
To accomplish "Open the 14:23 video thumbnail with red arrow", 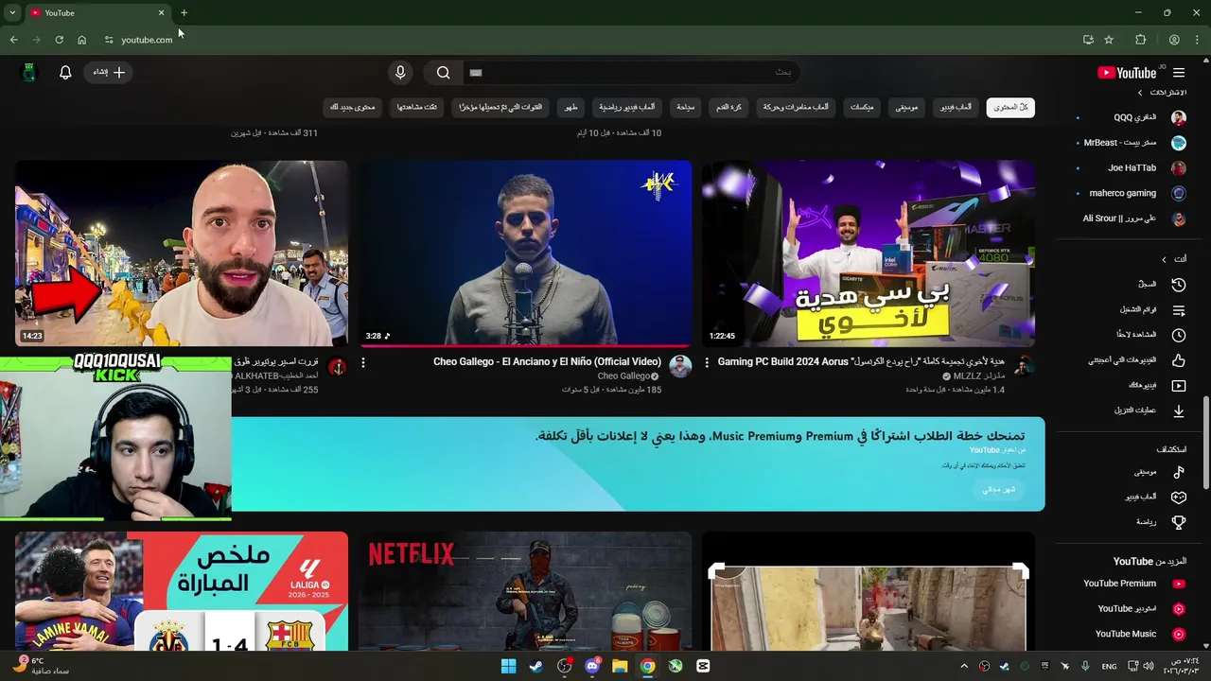I will (x=182, y=253).
